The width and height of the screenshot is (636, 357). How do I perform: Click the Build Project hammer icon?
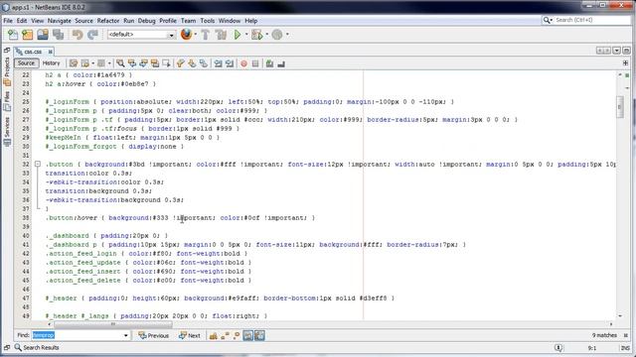(x=206, y=35)
